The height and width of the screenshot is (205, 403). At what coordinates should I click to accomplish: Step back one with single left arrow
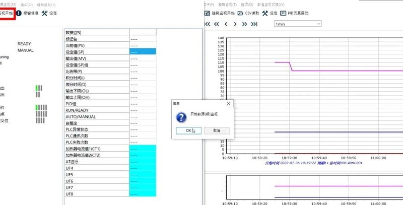226,24
